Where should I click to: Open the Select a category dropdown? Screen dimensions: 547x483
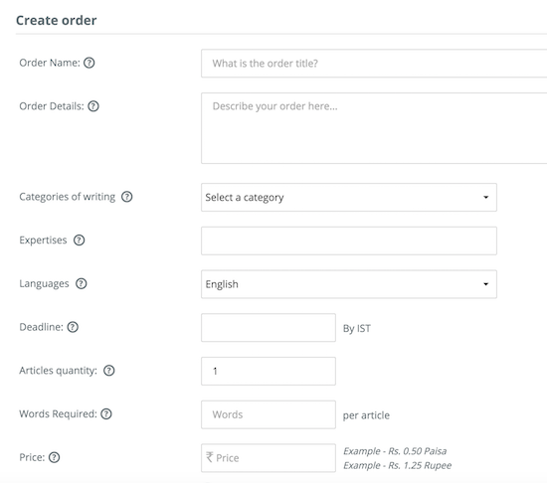[349, 197]
